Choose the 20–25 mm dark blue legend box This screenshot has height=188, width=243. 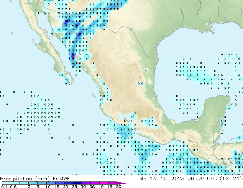[x=68, y=183]
